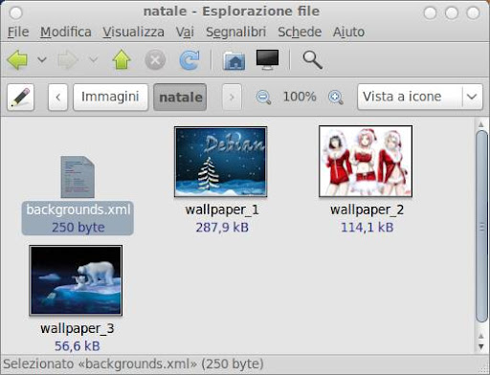Click the 100% zoom level label
The width and height of the screenshot is (490, 375).
(x=300, y=97)
